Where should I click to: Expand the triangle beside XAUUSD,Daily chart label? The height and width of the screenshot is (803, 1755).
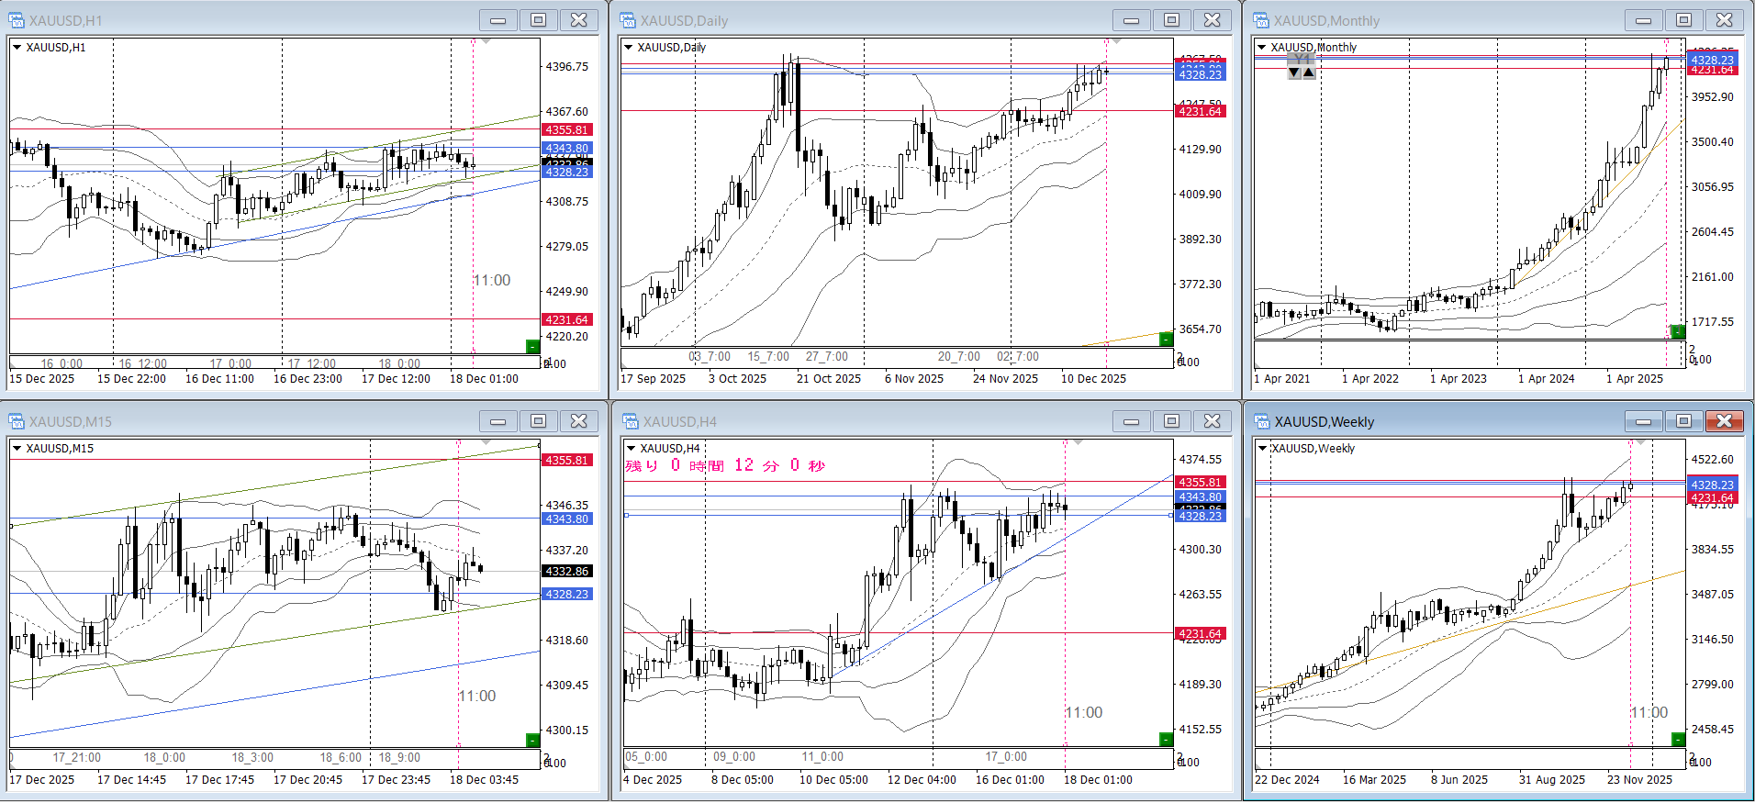(629, 48)
